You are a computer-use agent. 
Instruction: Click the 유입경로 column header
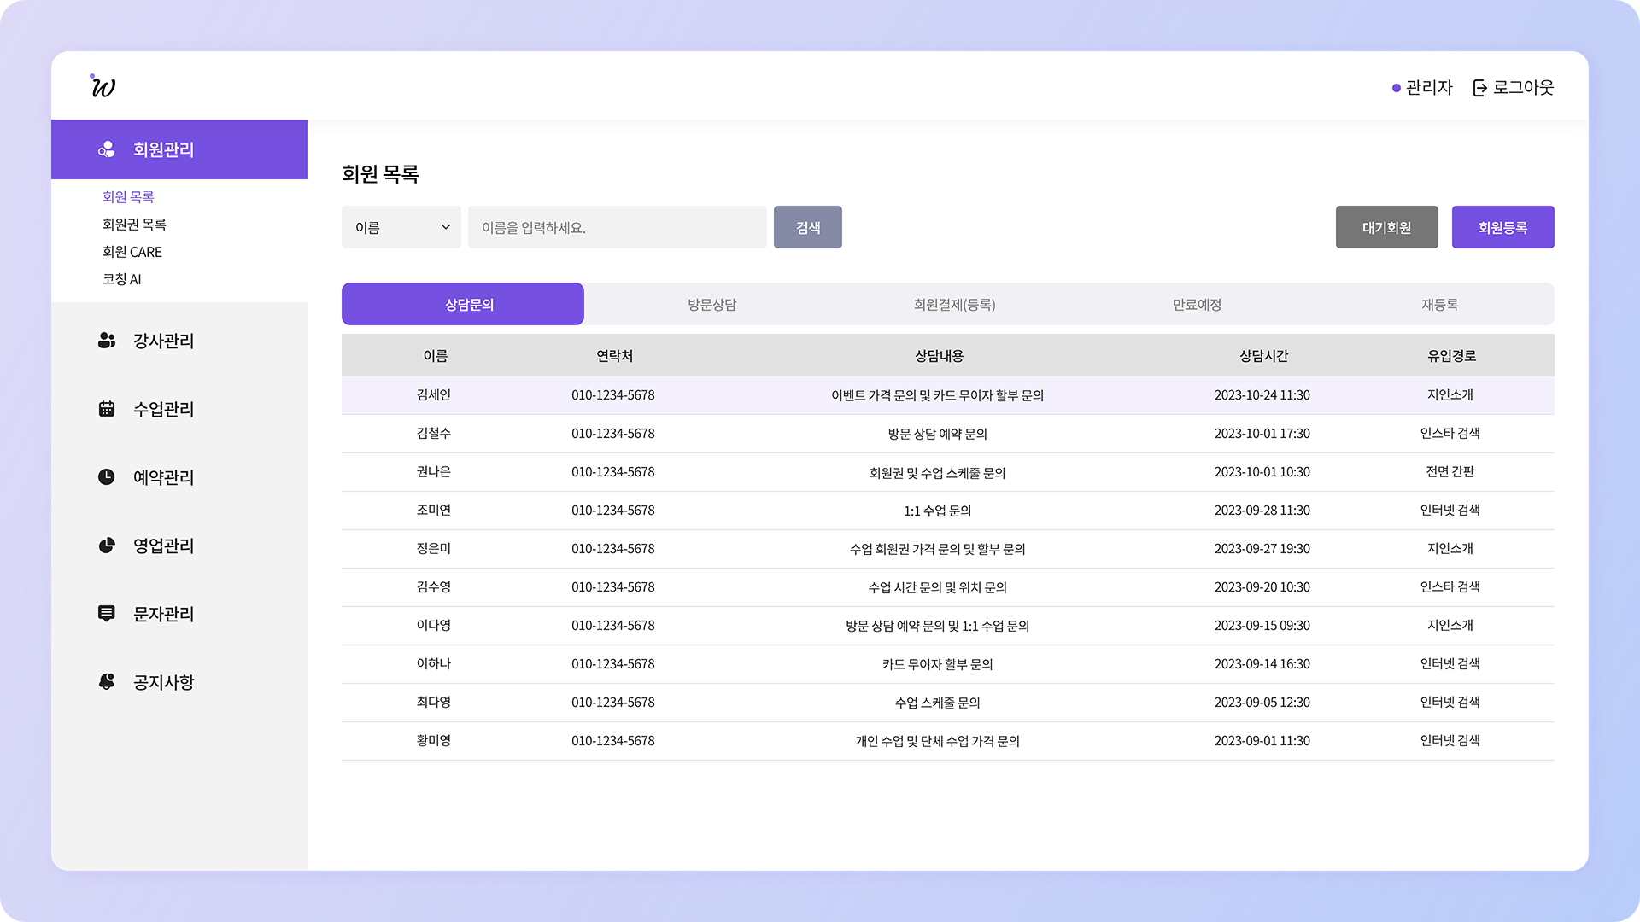pyautogui.click(x=1451, y=356)
